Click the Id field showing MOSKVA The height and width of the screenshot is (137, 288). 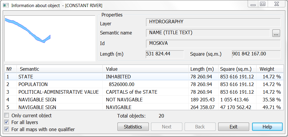(x=213, y=44)
